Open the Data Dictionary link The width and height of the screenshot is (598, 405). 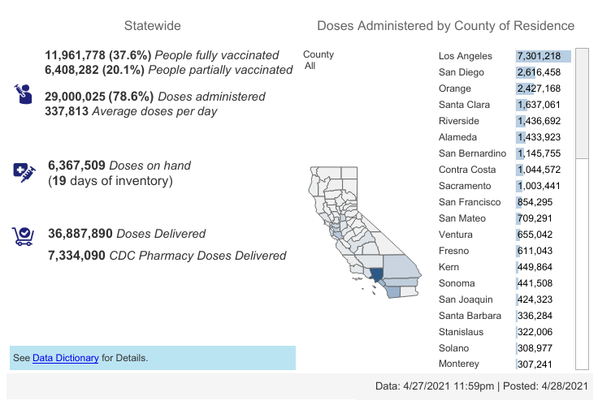pyautogui.click(x=66, y=357)
